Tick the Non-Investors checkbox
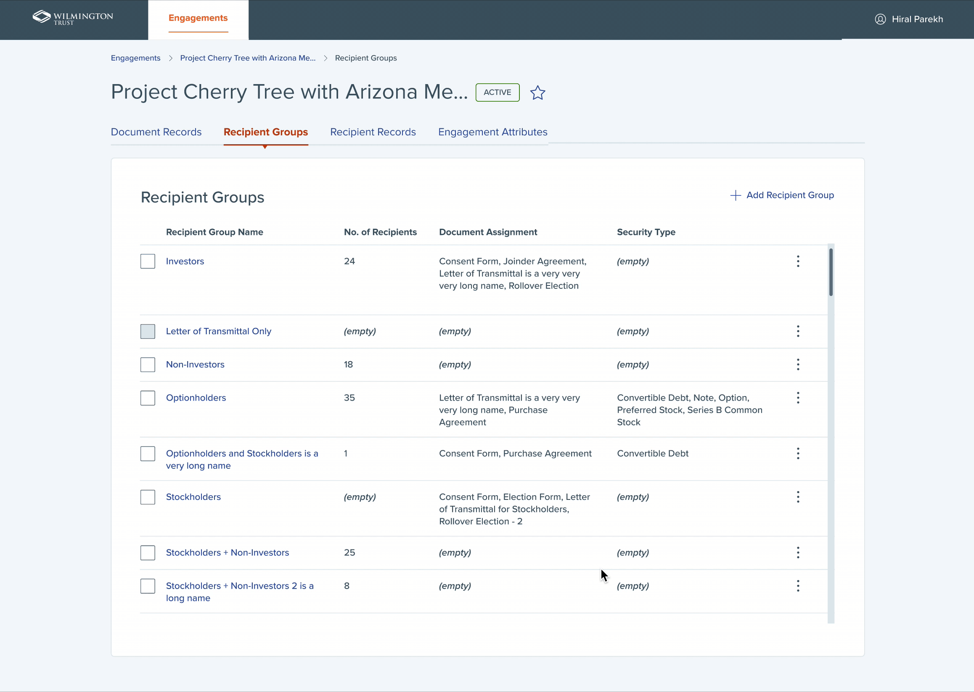Image resolution: width=974 pixels, height=692 pixels. click(148, 364)
